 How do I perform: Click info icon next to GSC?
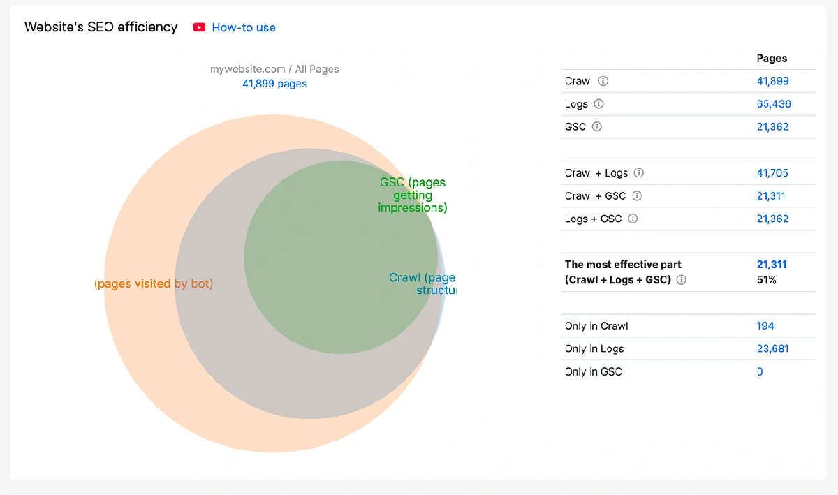click(596, 127)
